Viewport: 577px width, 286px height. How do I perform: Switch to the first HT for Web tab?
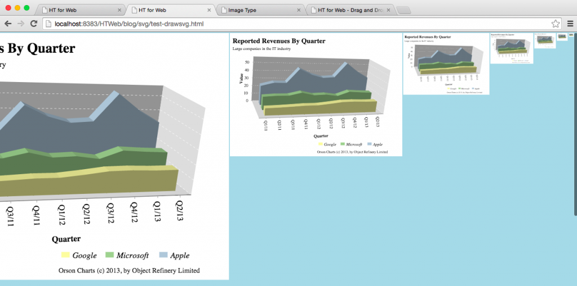[79, 10]
